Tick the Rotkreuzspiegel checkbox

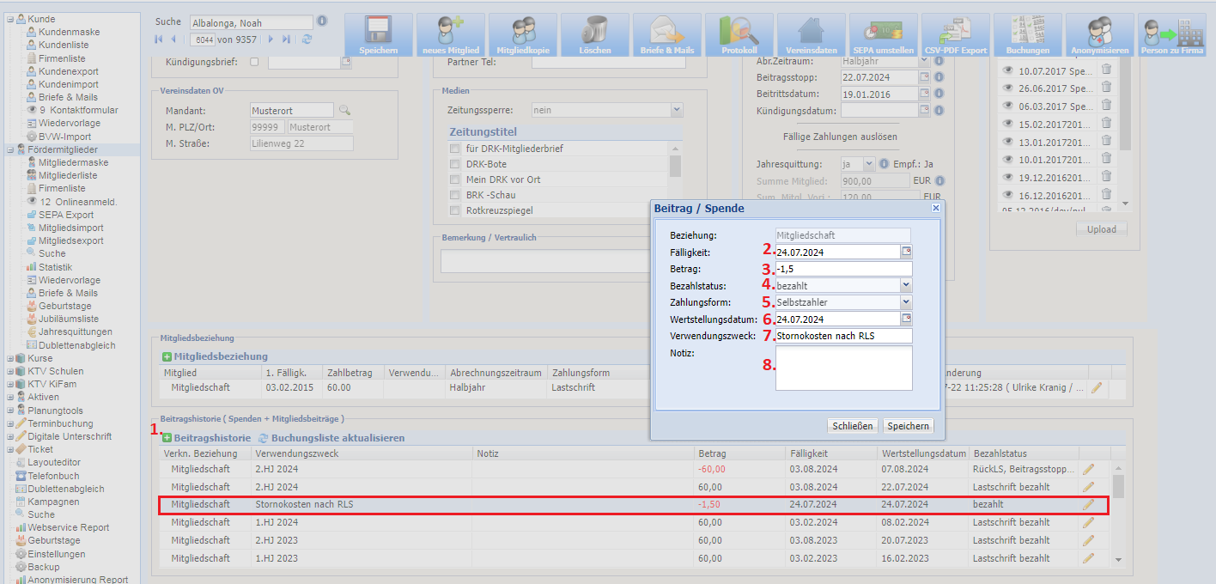454,210
